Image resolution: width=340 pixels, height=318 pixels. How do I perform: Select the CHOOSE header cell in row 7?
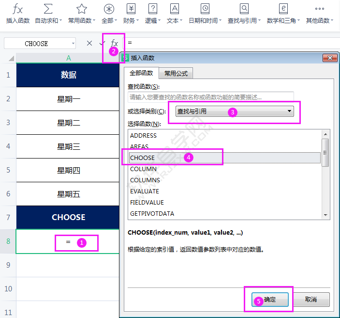68,217
